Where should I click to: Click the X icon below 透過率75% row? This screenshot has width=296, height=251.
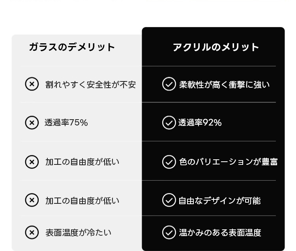pos(32,162)
